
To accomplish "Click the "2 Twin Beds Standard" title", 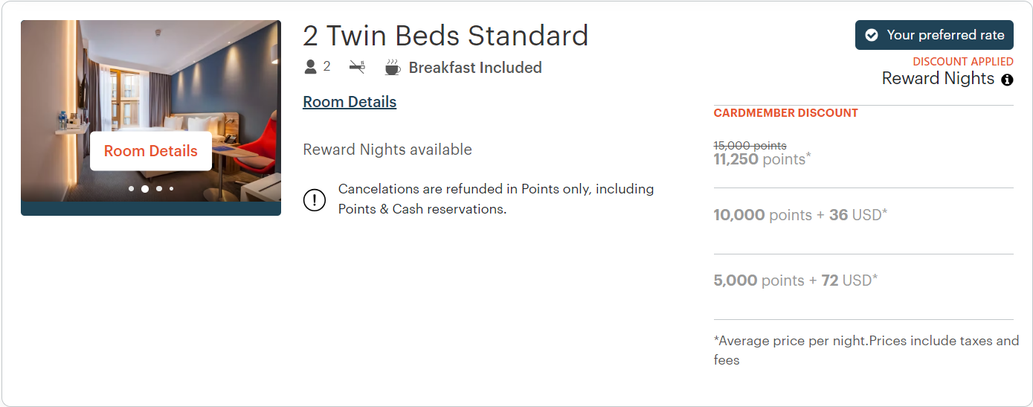I will 445,36.
